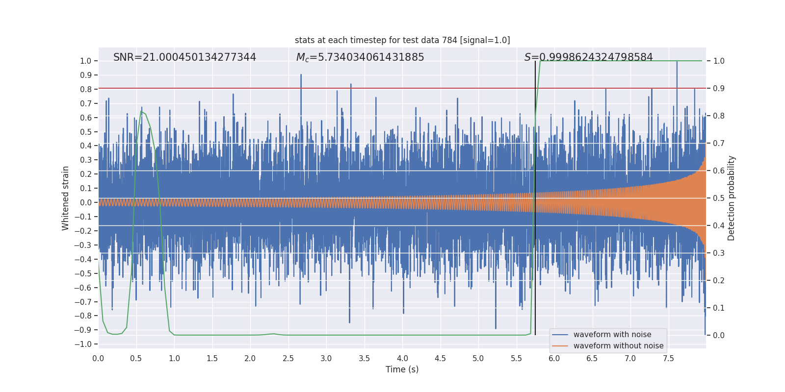Click the plot title for test data 784

click(x=402, y=40)
